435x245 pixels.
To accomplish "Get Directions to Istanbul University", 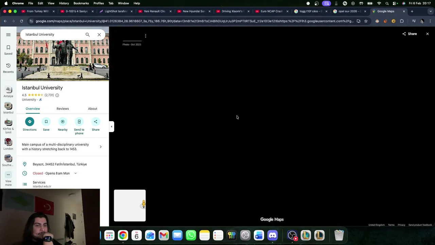I will 30,124.
